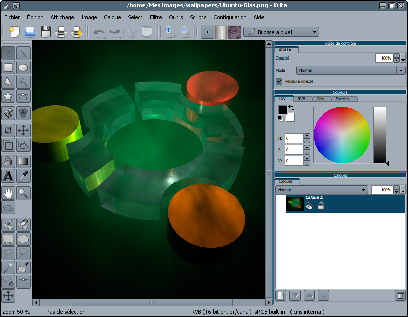The image size is (408, 317).
Task: Click the grayscale value slider
Action: pos(380,135)
